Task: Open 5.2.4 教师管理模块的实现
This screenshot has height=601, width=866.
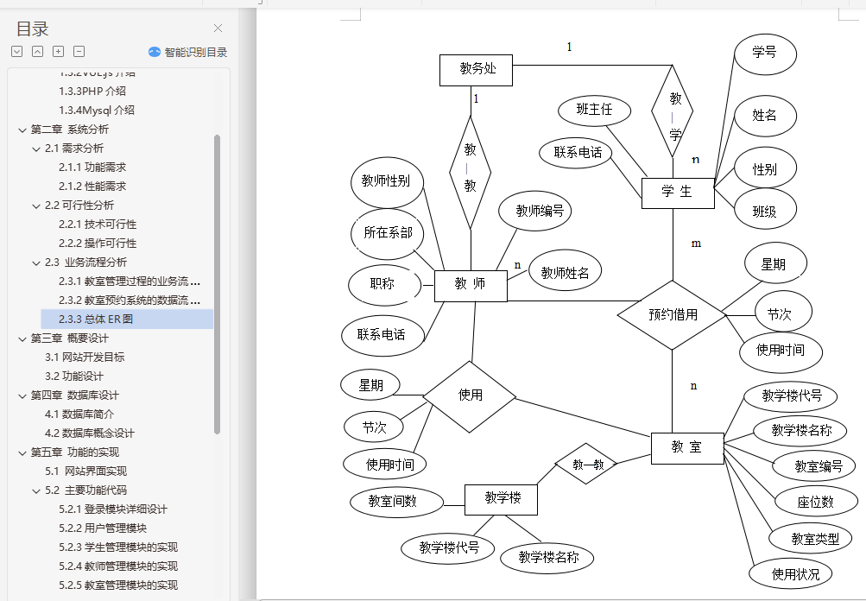Action: [x=118, y=566]
